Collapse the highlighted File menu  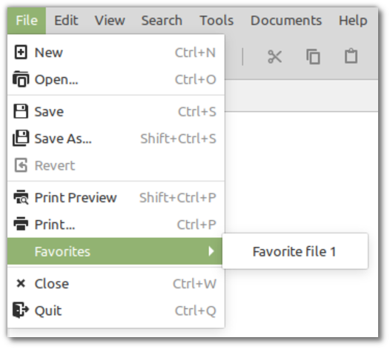(27, 21)
